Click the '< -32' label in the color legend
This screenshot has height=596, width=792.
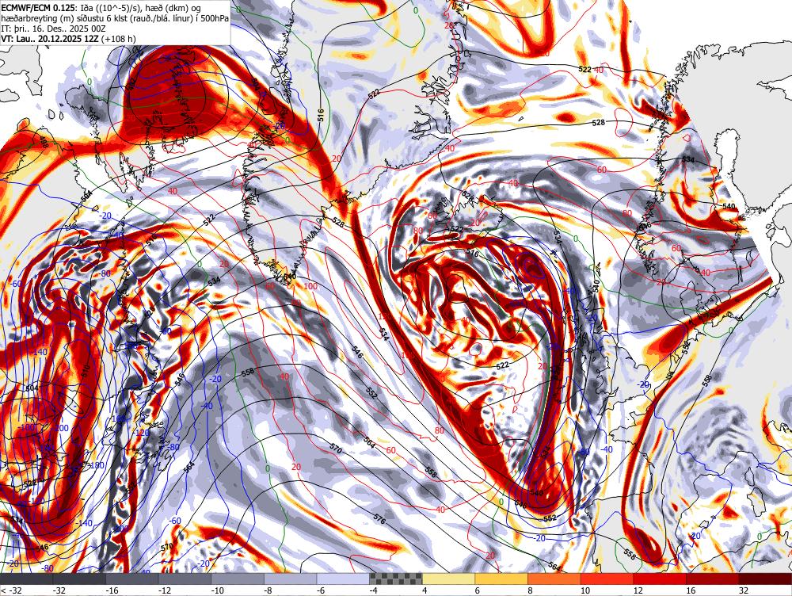point(10,590)
